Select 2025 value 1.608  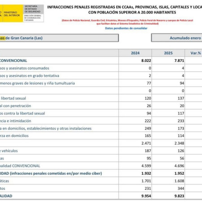click(179, 181)
